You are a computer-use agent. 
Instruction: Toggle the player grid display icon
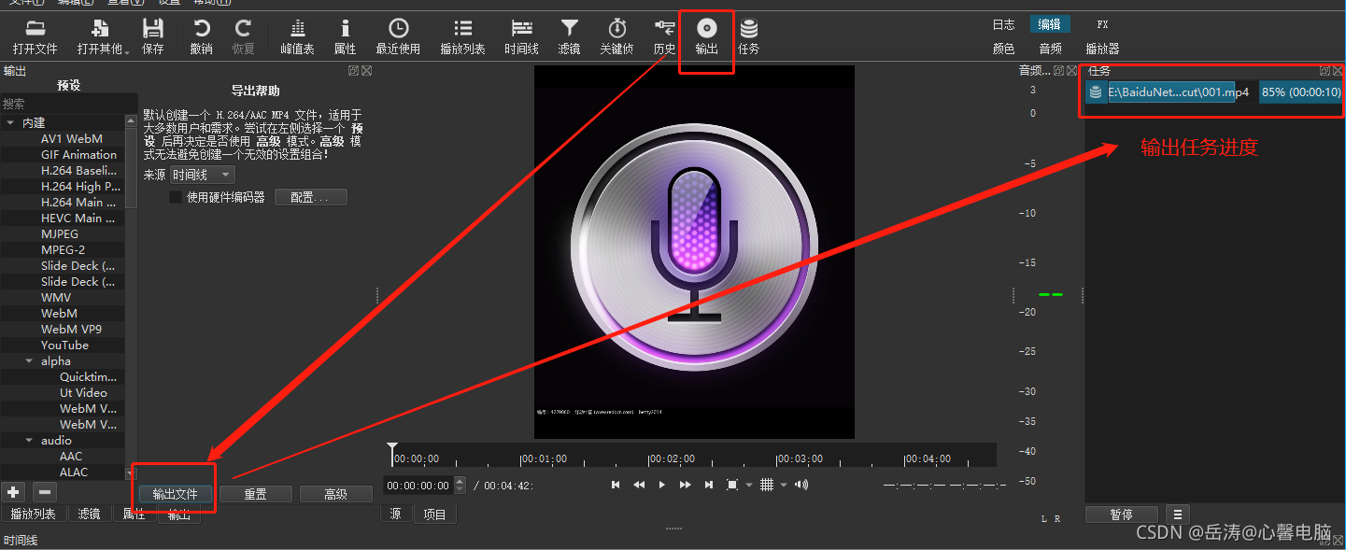(x=767, y=485)
